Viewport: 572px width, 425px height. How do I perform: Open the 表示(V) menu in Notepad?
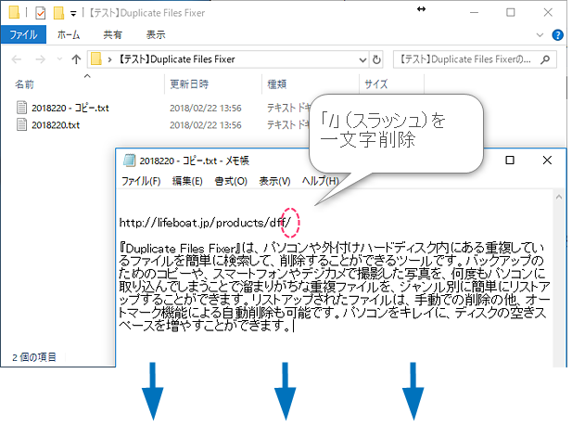tap(274, 181)
